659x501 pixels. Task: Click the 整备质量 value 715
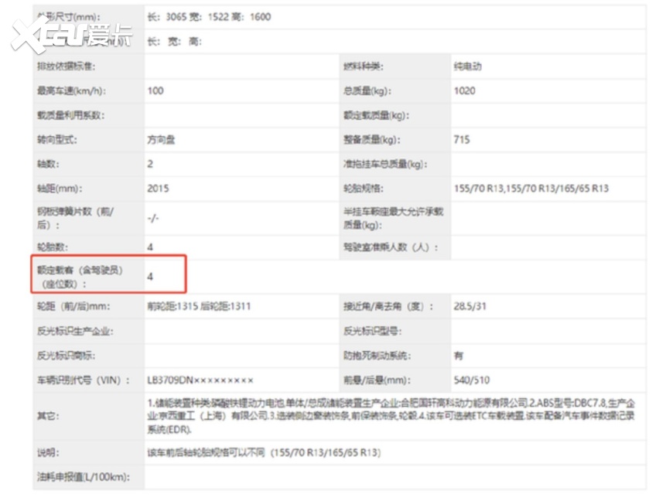[x=462, y=140]
